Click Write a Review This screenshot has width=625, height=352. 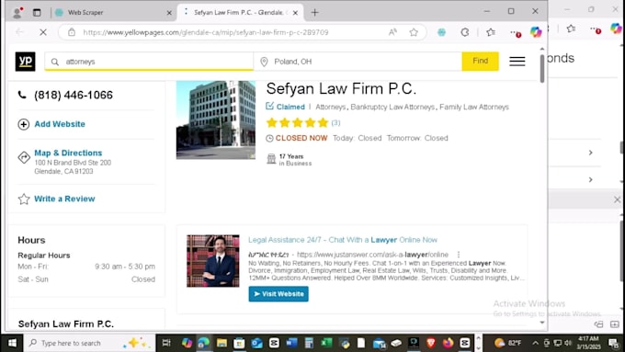pyautogui.click(x=64, y=199)
